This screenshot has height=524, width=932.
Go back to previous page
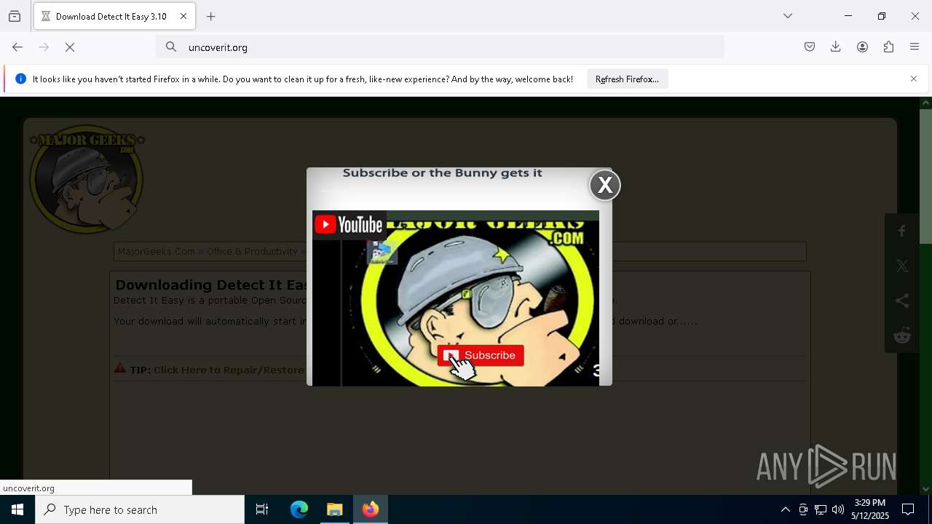pos(17,47)
